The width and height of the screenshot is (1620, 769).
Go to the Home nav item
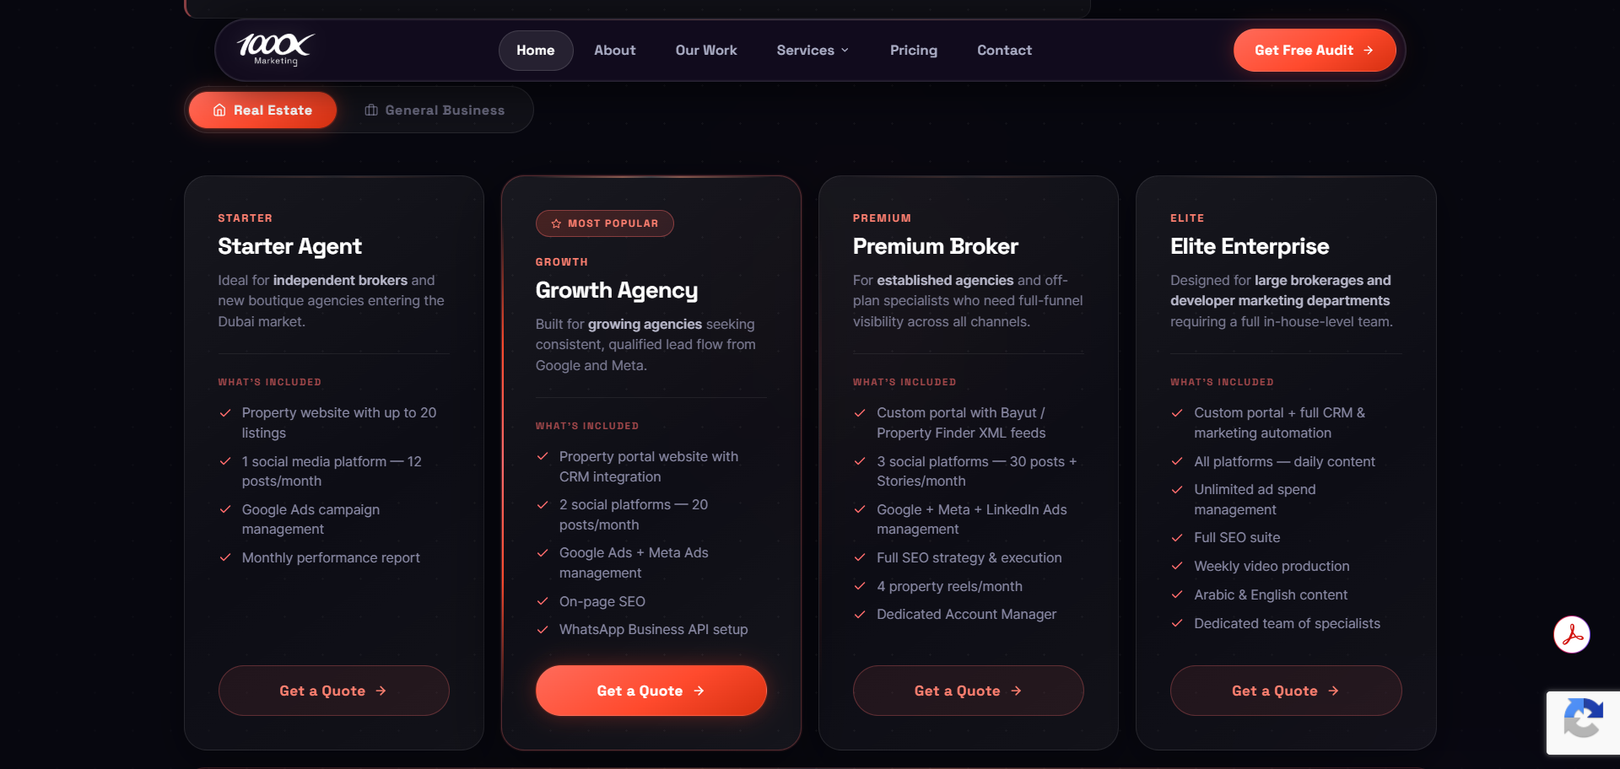point(536,51)
